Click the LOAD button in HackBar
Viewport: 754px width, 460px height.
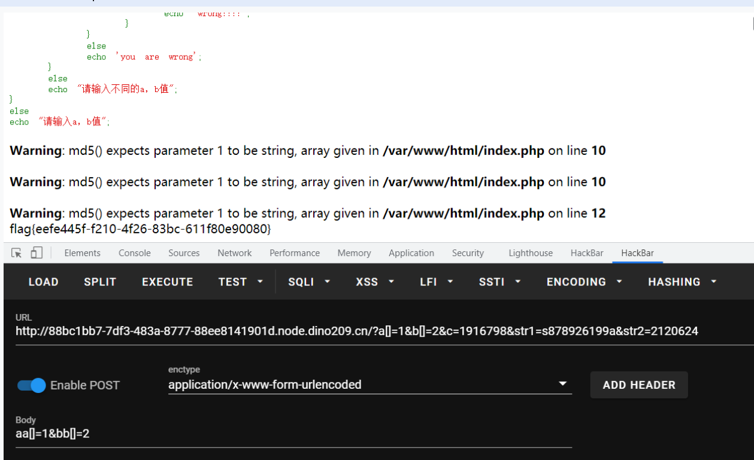tap(44, 282)
